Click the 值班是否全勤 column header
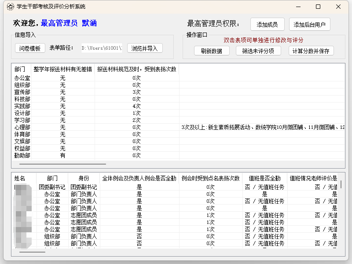The image size is (352, 264). pyautogui.click(x=264, y=178)
